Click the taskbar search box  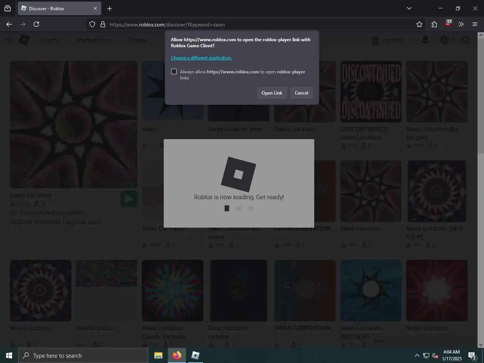pyautogui.click(x=83, y=355)
